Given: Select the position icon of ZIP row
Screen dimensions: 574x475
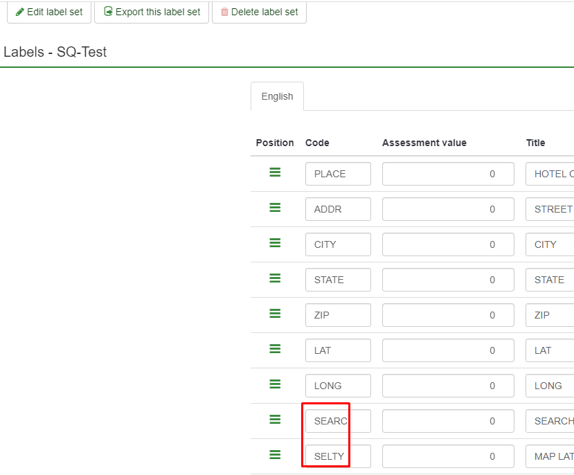Looking at the screenshot, I should (275, 314).
